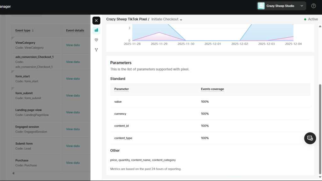Open View data for form_submit

coord(73,96)
